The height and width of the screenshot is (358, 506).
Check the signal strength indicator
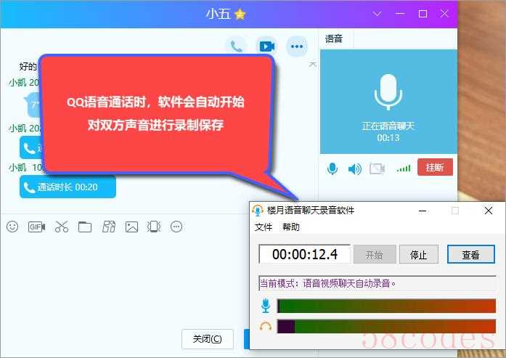pyautogui.click(x=404, y=168)
